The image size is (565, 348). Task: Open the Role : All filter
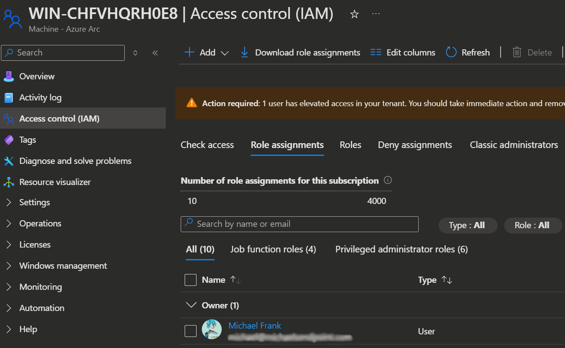pyautogui.click(x=532, y=225)
